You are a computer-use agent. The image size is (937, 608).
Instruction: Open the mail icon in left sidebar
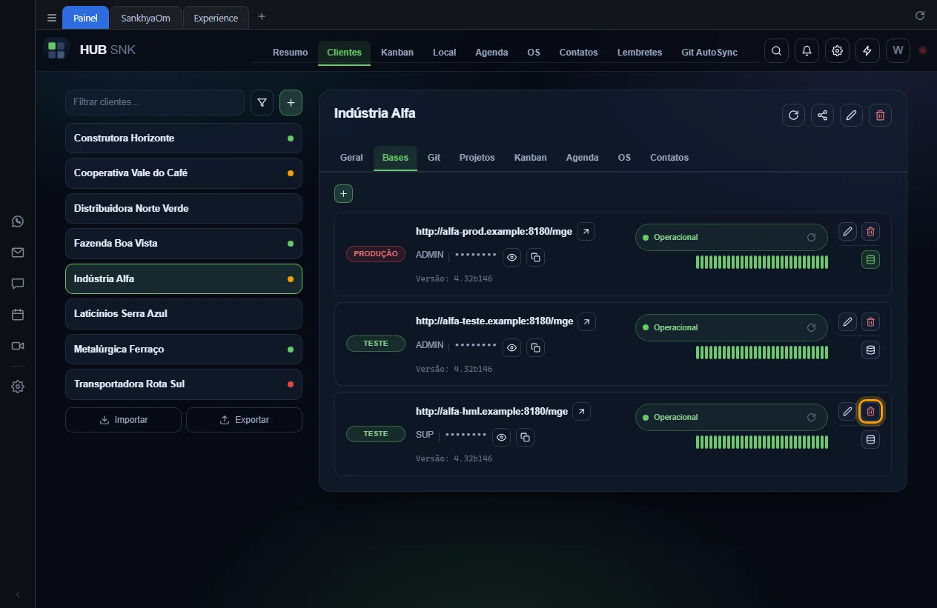tap(18, 253)
